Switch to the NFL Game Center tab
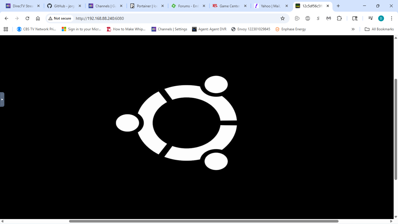398x224 pixels. pos(227,6)
